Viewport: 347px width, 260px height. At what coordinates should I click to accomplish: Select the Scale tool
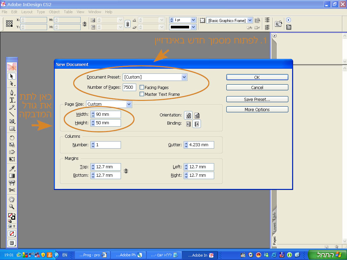pos(12,145)
